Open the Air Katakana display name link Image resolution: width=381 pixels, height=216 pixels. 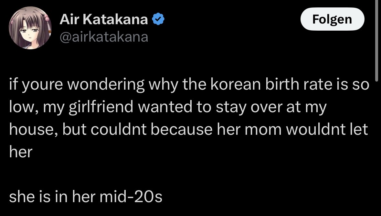(104, 20)
